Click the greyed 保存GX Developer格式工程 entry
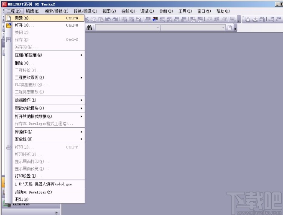The height and width of the screenshot is (215, 283). tap(48, 124)
